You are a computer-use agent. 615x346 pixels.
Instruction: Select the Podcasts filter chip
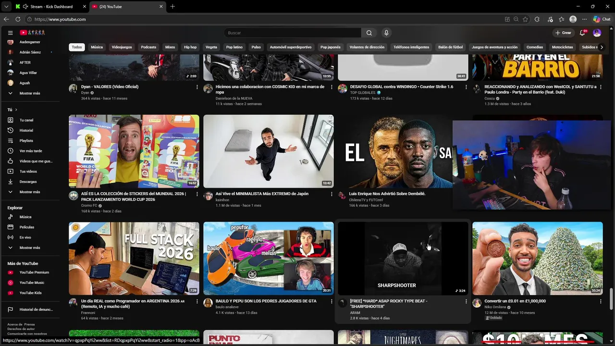pyautogui.click(x=148, y=47)
